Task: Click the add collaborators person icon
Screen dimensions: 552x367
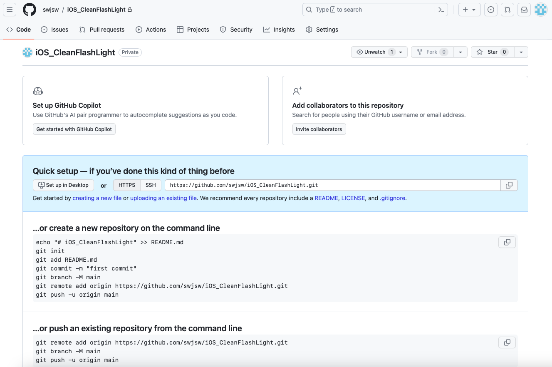Action: coord(297,91)
